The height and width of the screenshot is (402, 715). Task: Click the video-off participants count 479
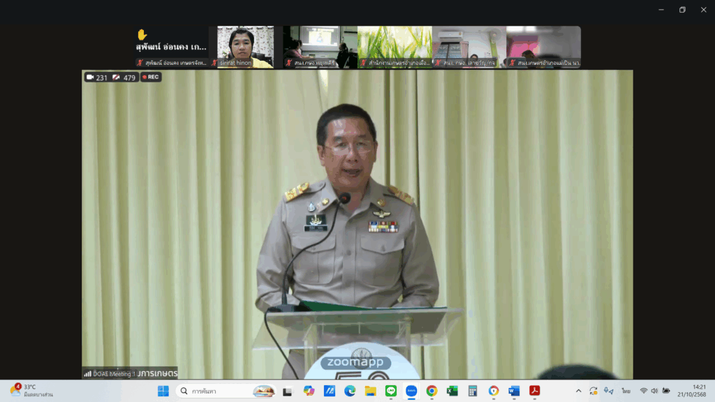tap(124, 77)
